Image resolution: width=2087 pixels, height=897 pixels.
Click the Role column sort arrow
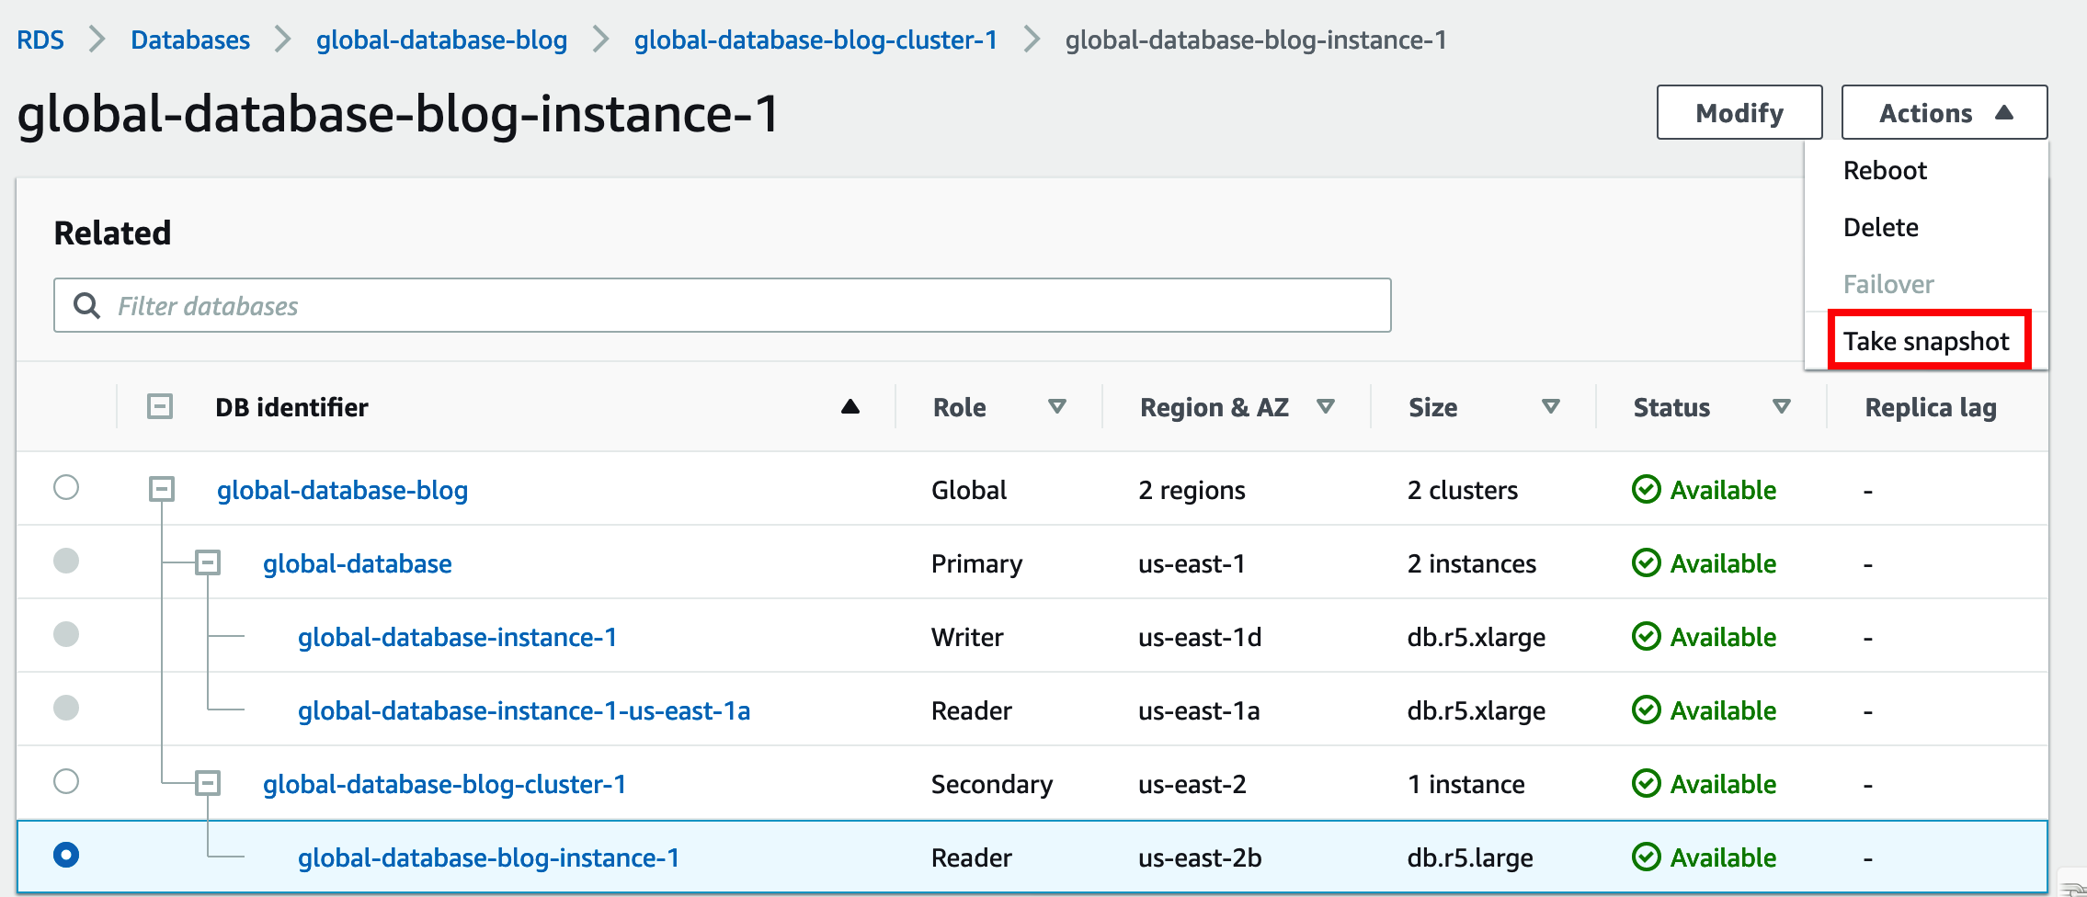pos(1057,407)
